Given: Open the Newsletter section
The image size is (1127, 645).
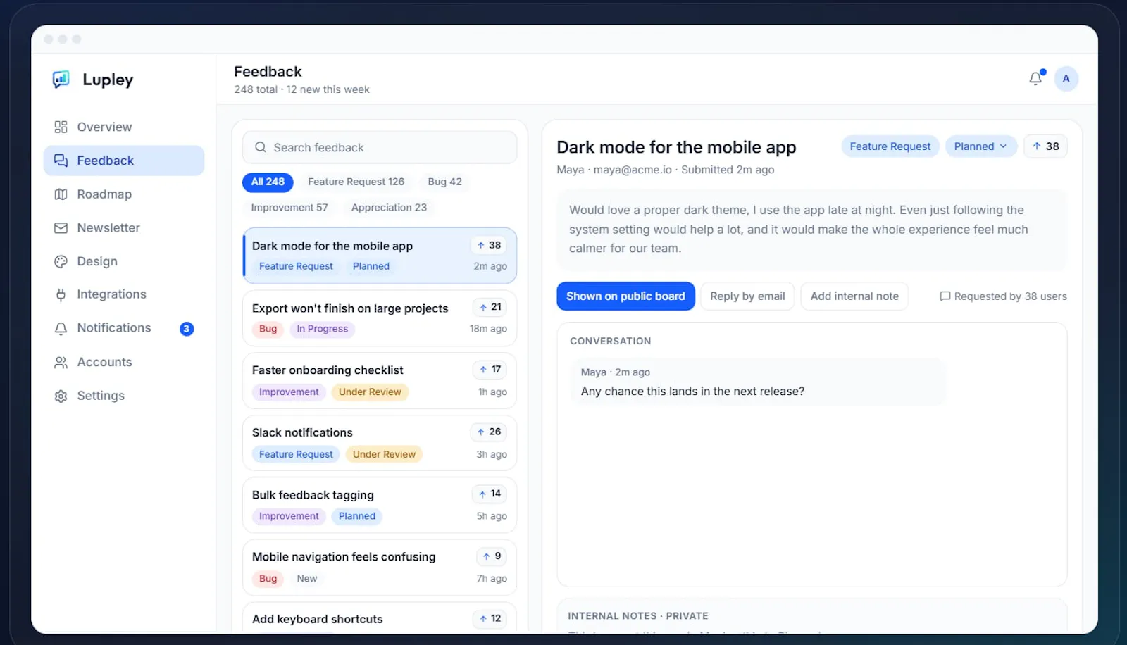Looking at the screenshot, I should (x=124, y=228).
